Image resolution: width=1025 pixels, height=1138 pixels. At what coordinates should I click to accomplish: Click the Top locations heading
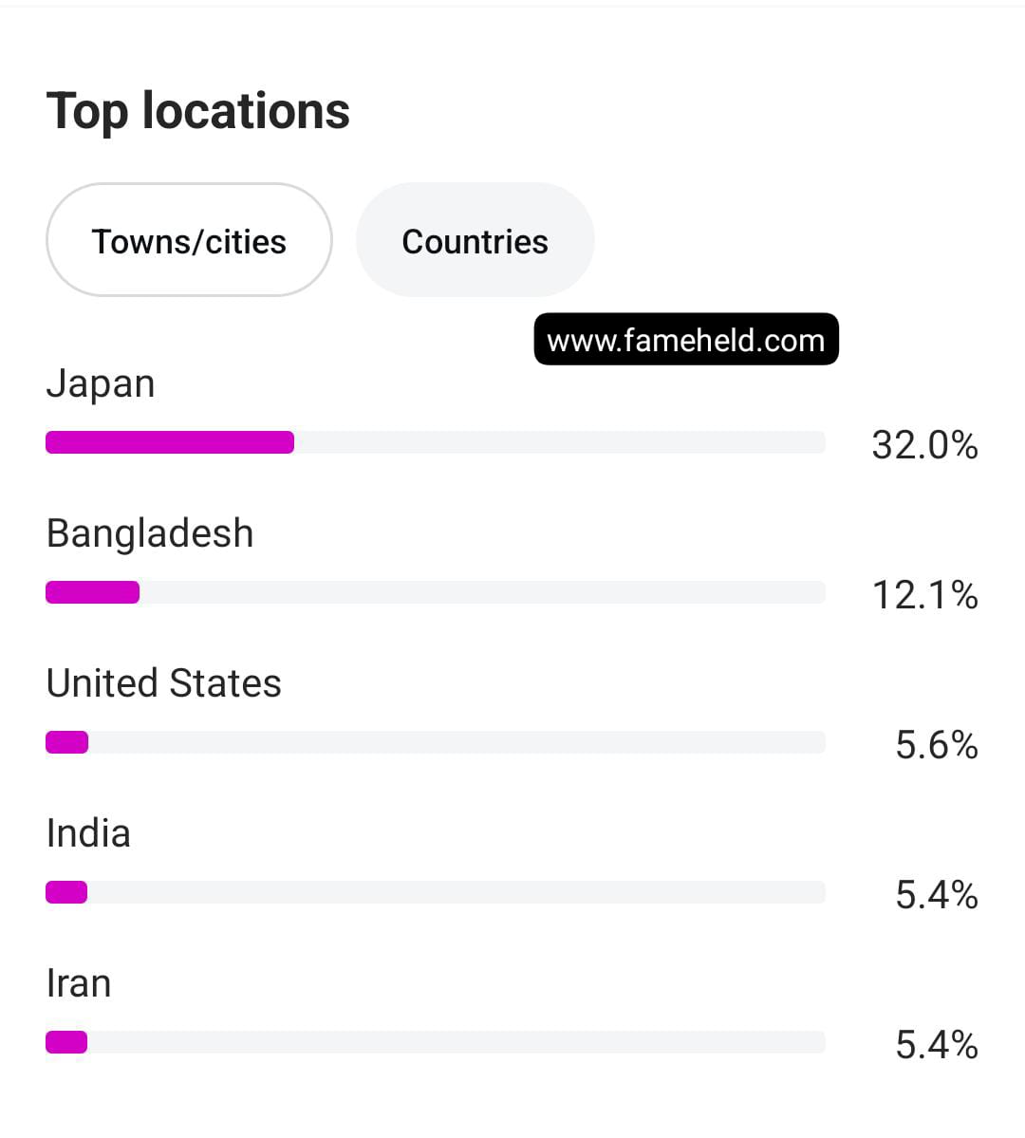pyautogui.click(x=198, y=111)
